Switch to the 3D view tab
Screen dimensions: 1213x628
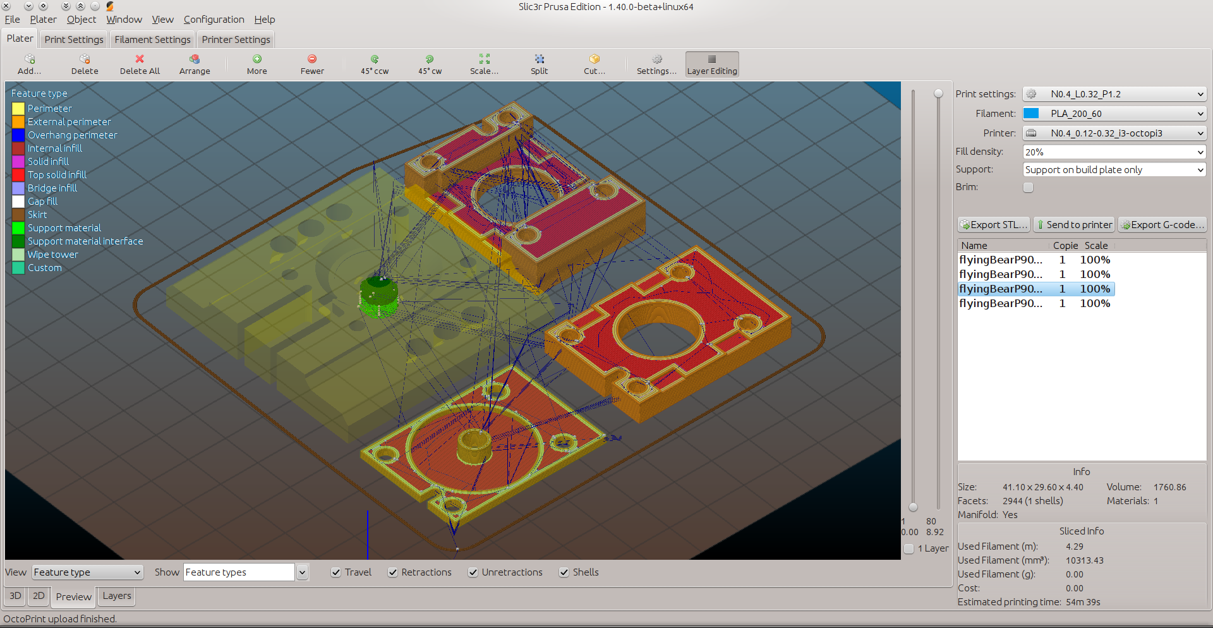pos(15,596)
